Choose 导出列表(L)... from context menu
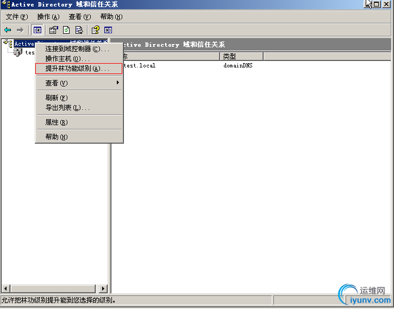Screen dimensions: 394x309 pos(79,108)
